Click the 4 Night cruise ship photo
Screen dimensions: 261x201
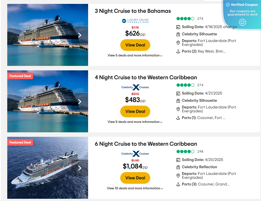[x=47, y=101]
